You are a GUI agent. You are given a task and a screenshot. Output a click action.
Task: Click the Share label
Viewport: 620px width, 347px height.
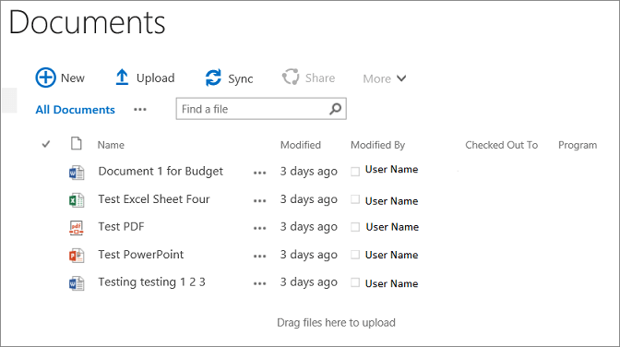(320, 78)
